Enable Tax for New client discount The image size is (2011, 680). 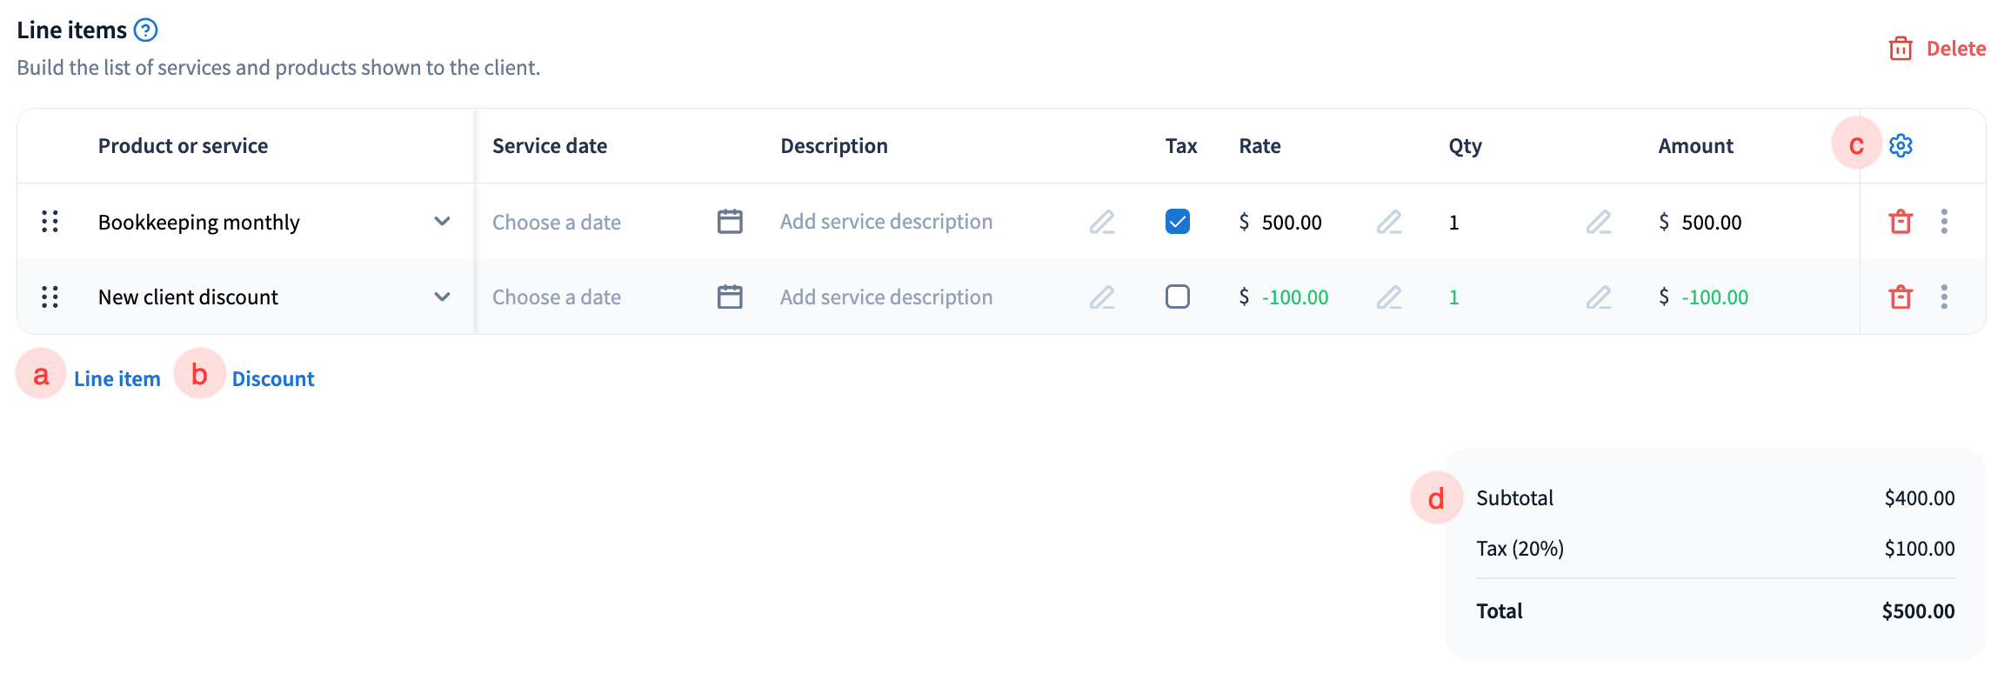tap(1178, 297)
